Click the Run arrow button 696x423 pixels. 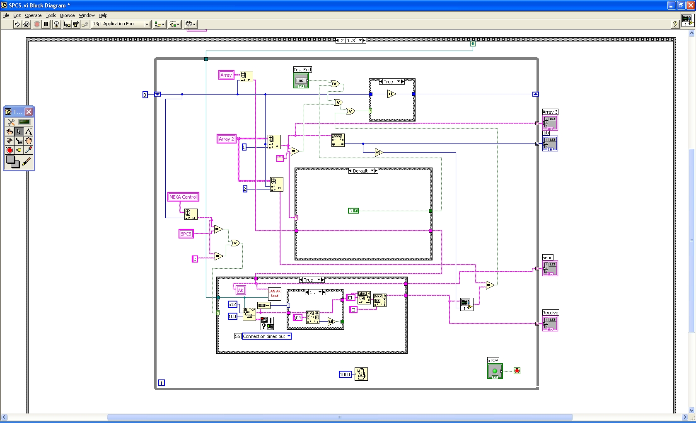[17, 24]
